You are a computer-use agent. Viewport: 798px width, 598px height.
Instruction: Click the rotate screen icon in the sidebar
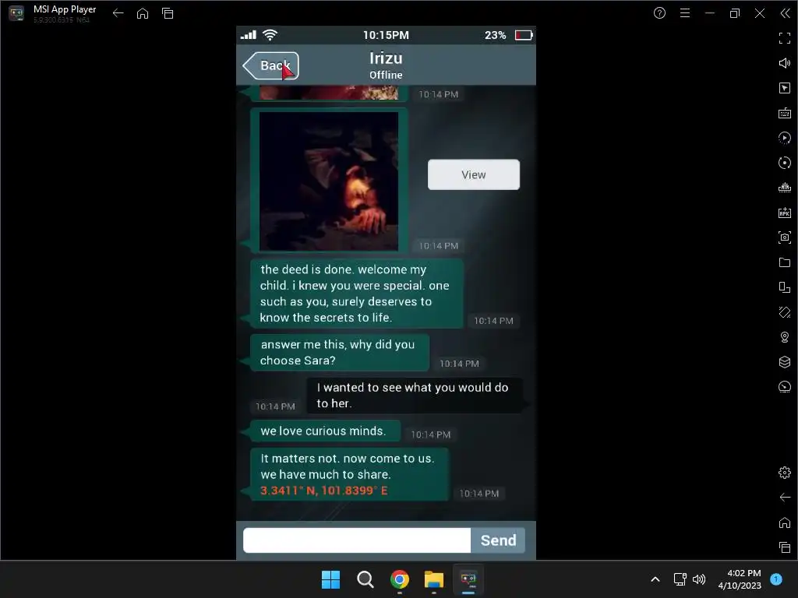tap(785, 287)
